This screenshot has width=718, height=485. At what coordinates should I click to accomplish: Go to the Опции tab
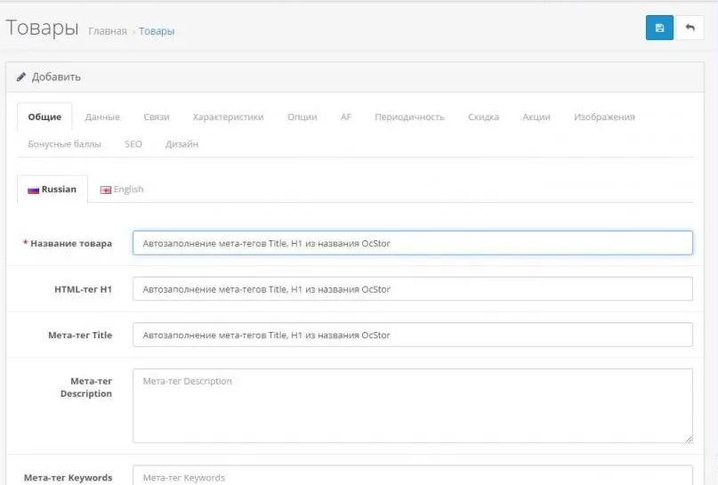point(302,117)
